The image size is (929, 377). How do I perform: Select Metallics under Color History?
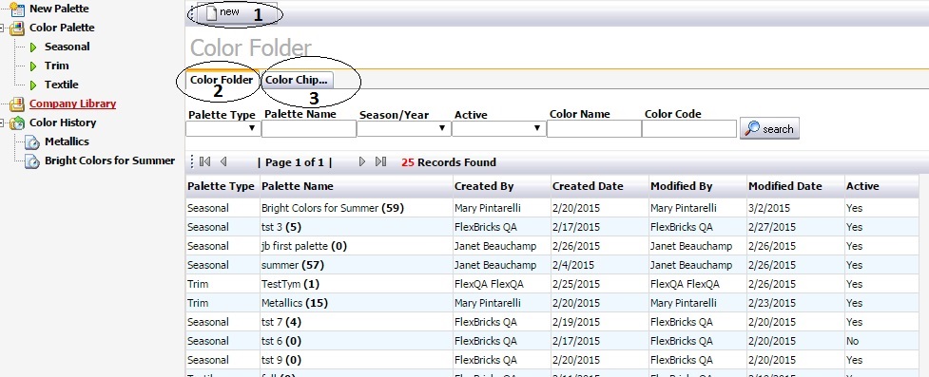[67, 141]
